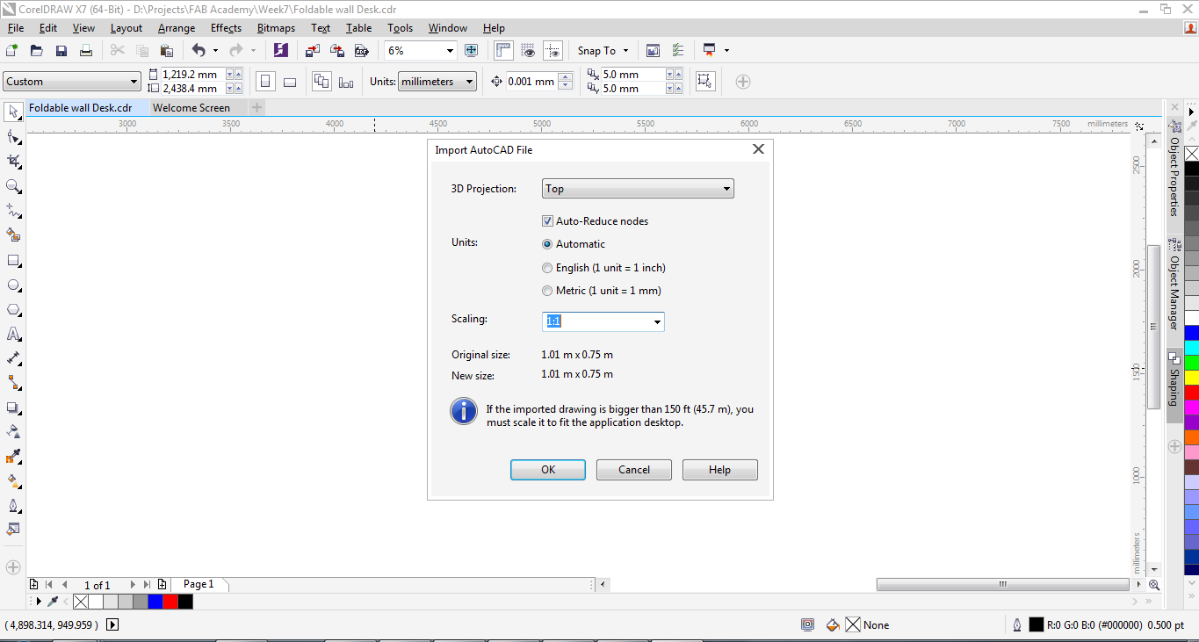The image size is (1199, 642).
Task: Click the Undo button
Action: (x=199, y=50)
